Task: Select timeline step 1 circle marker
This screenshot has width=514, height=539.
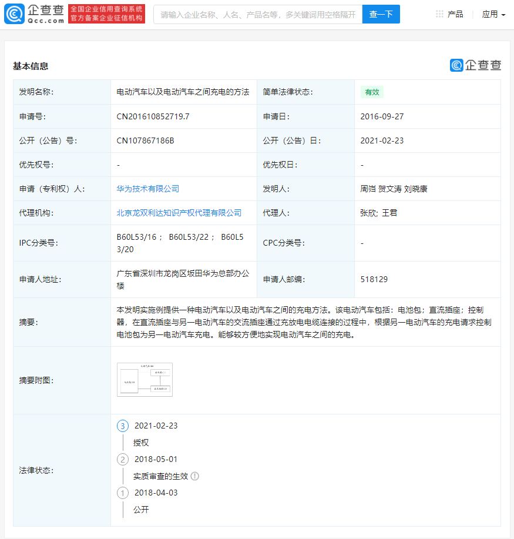Action: pos(123,493)
